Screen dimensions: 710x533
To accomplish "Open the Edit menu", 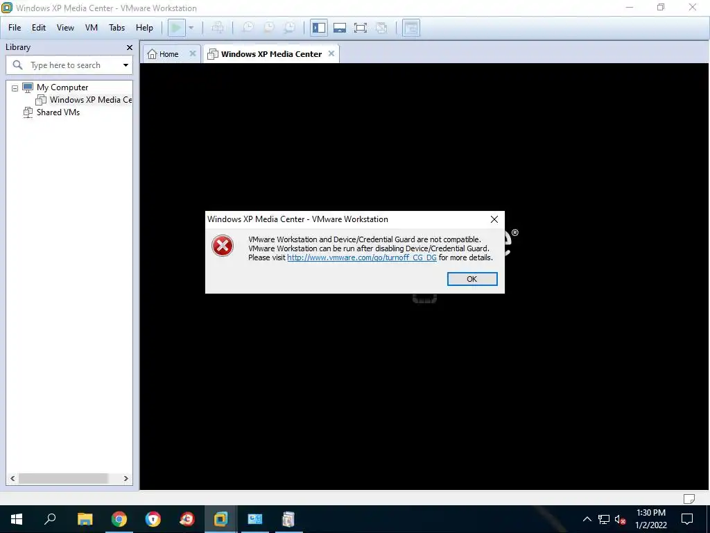I will (x=39, y=28).
